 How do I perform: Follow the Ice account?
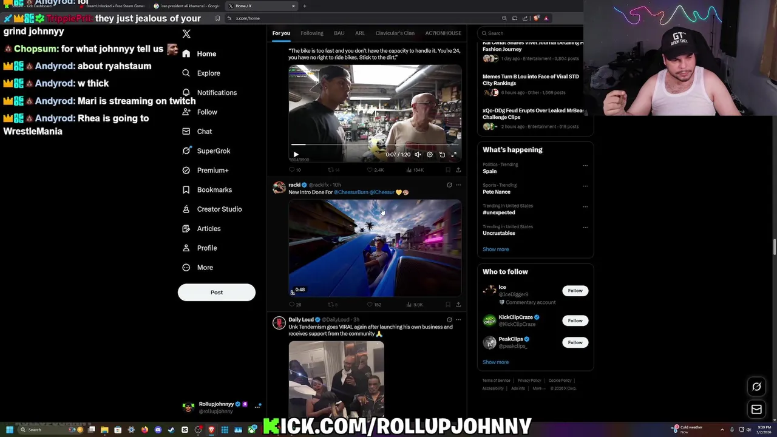[x=575, y=291]
